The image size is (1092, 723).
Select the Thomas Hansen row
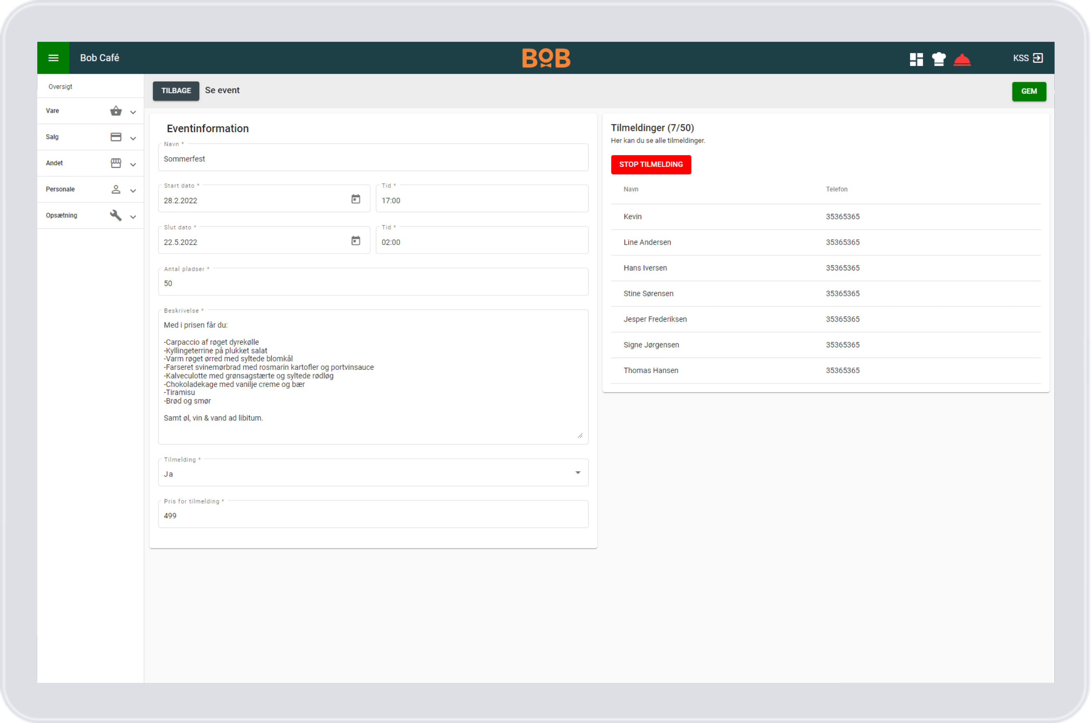coord(826,371)
